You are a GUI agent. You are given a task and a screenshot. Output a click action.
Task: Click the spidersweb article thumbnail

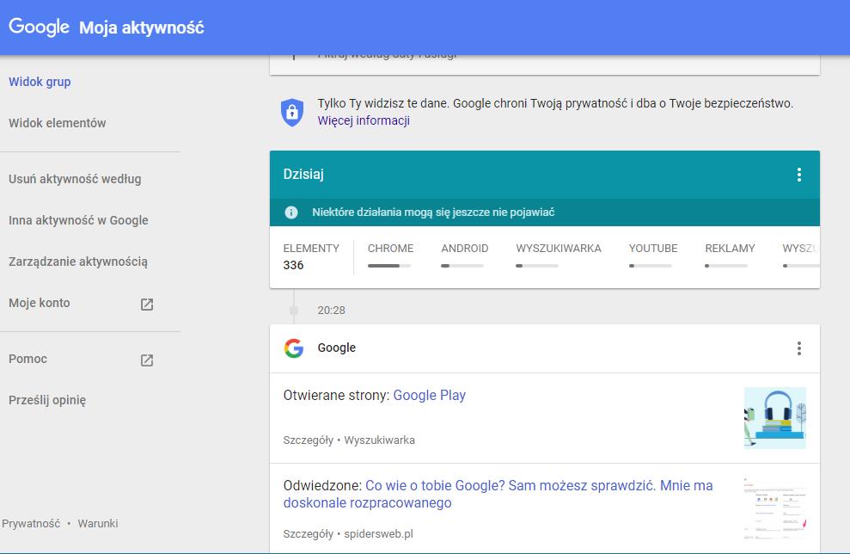774,508
